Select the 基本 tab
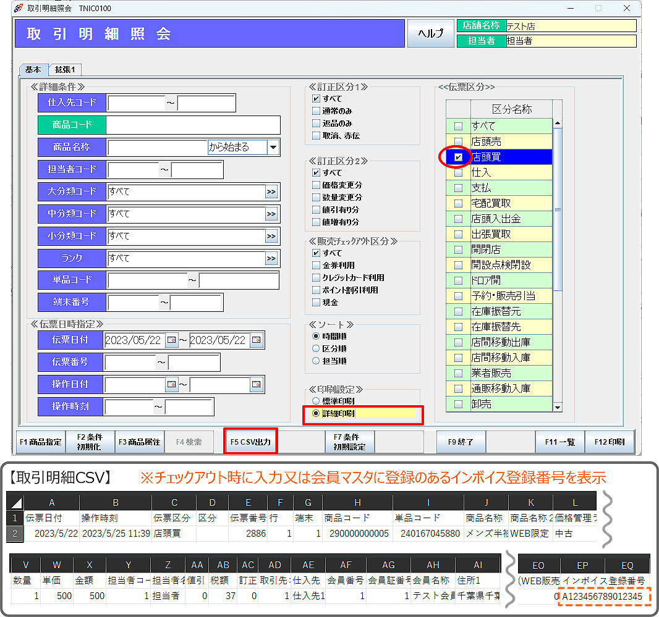Screen dimensions: 659x617 coord(33,70)
